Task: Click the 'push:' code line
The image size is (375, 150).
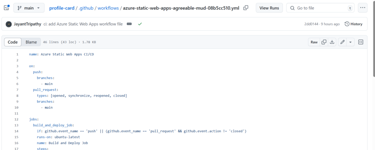Action: click(38, 72)
